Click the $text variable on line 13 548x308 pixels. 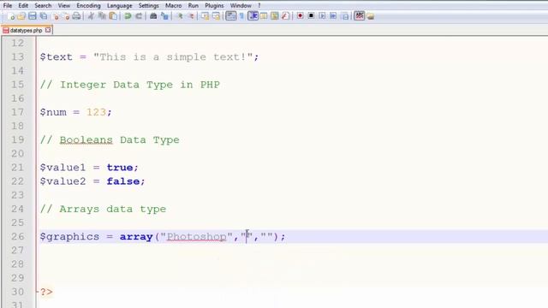coord(56,57)
